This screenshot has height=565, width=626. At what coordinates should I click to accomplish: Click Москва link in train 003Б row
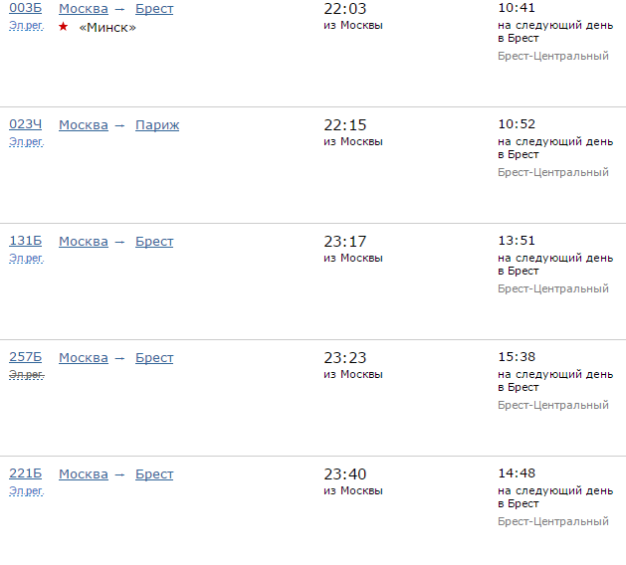pyautogui.click(x=84, y=9)
